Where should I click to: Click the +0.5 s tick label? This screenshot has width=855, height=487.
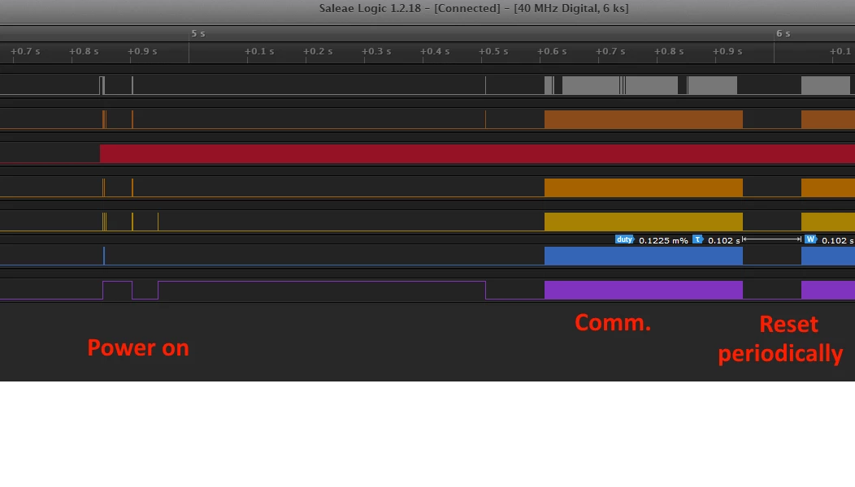[493, 51]
